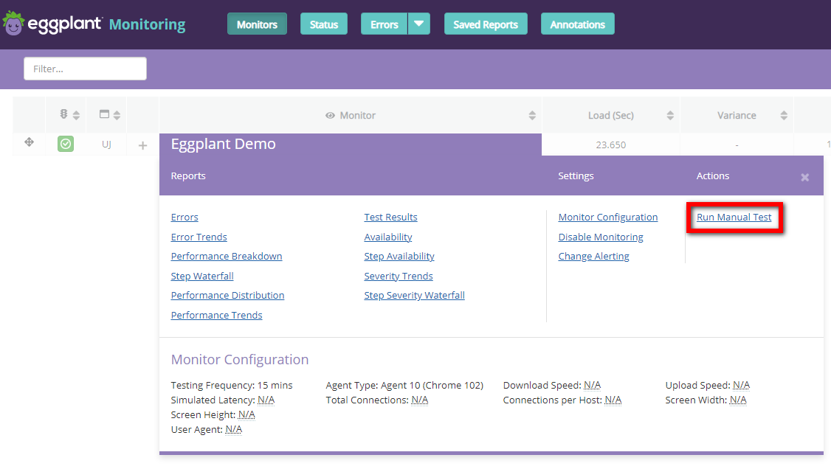Click the Download Speed N/A value
Image resolution: width=831 pixels, height=469 pixels.
[x=592, y=386]
